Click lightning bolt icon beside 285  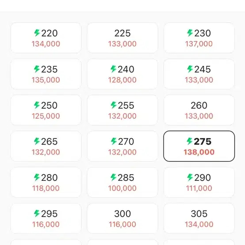(114, 177)
